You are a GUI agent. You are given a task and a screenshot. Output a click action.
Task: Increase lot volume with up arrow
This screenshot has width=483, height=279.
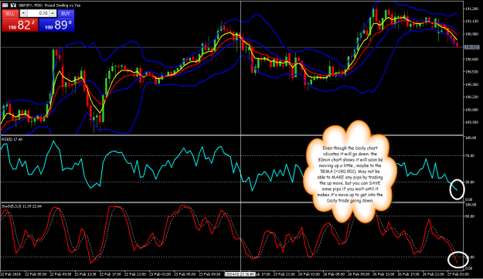[53, 13]
